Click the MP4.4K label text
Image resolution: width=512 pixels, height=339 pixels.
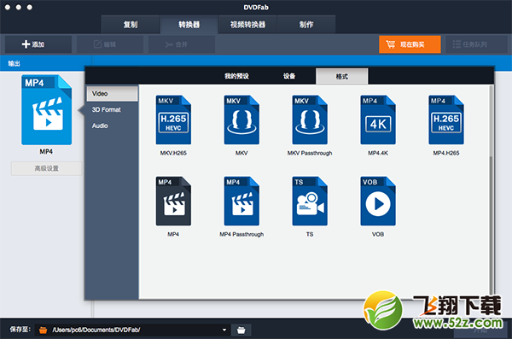[378, 153]
